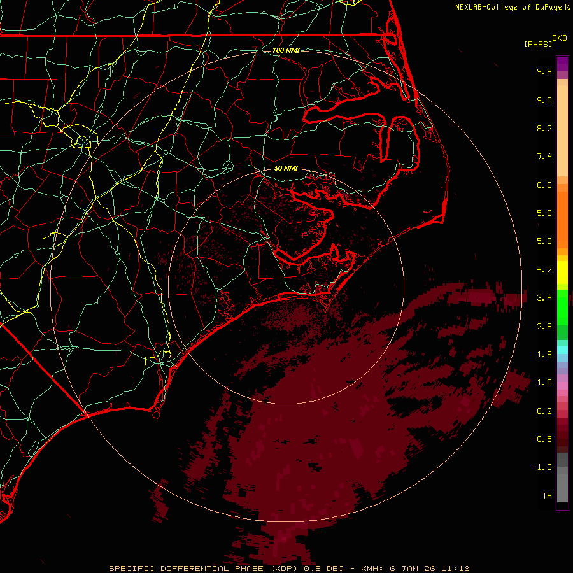Click the 1.8 color scale label
573x573 pixels.
pos(544,355)
